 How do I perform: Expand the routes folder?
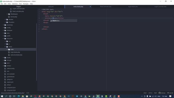(x=3, y=58)
